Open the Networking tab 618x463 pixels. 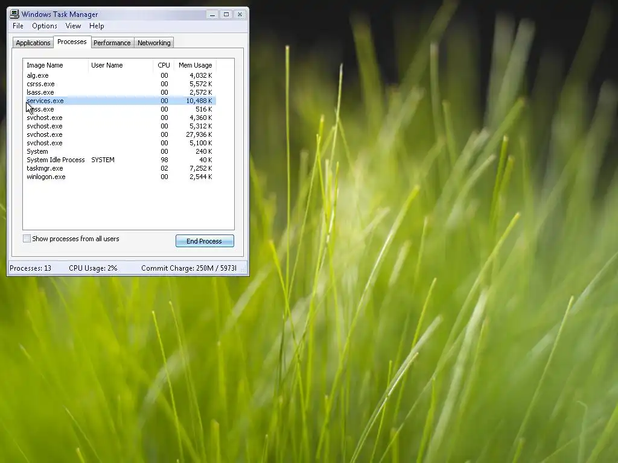pos(154,43)
